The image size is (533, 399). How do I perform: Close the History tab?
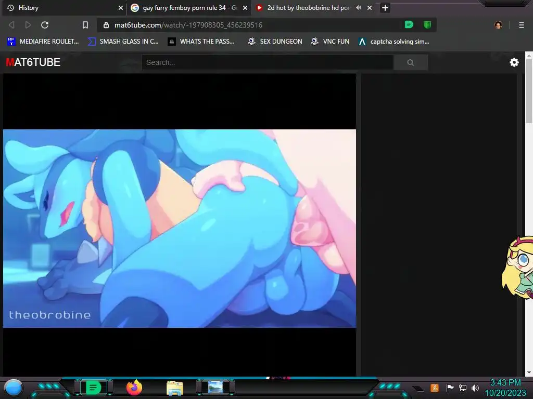tap(120, 8)
